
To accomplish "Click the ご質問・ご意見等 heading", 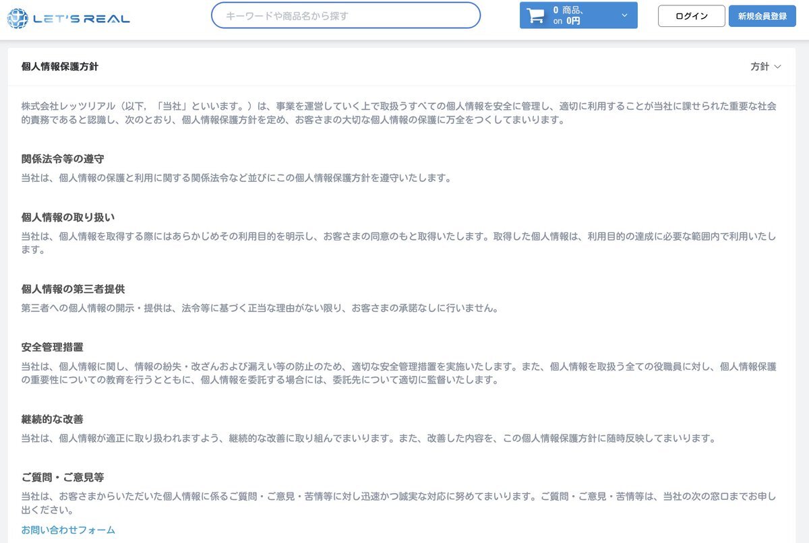I will coord(63,477).
